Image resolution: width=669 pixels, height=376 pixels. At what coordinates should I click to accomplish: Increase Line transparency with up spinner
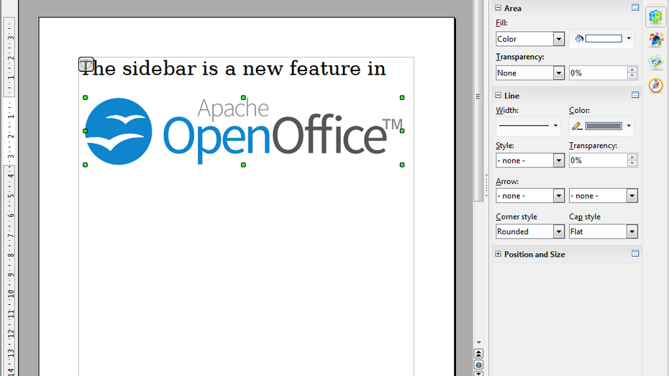click(x=632, y=157)
